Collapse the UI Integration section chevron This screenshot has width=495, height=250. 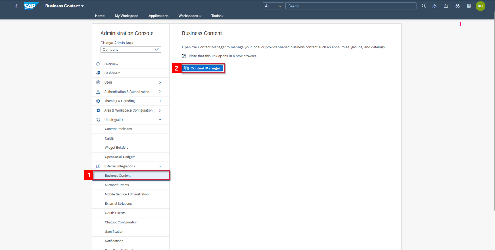(x=160, y=120)
